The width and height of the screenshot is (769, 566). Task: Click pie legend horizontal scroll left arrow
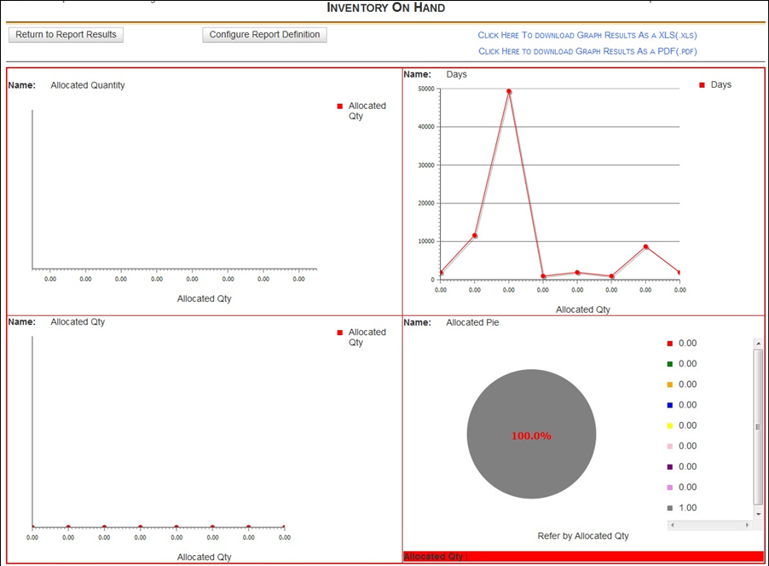tap(673, 525)
